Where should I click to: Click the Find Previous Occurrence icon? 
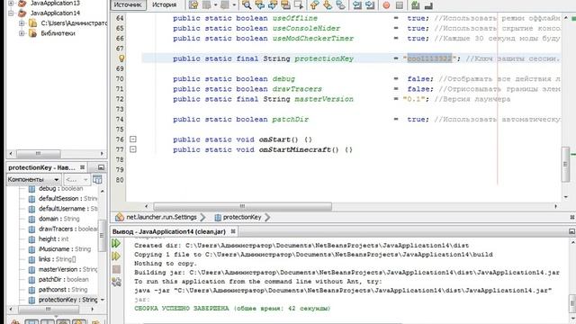(x=260, y=4)
